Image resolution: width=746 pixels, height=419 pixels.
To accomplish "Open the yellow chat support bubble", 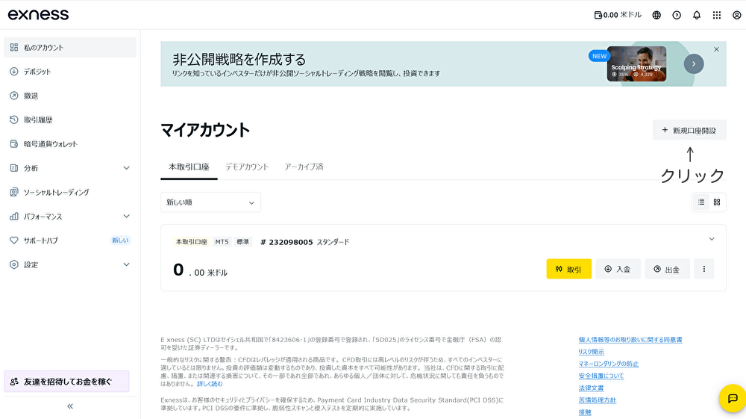I will [x=733, y=398].
